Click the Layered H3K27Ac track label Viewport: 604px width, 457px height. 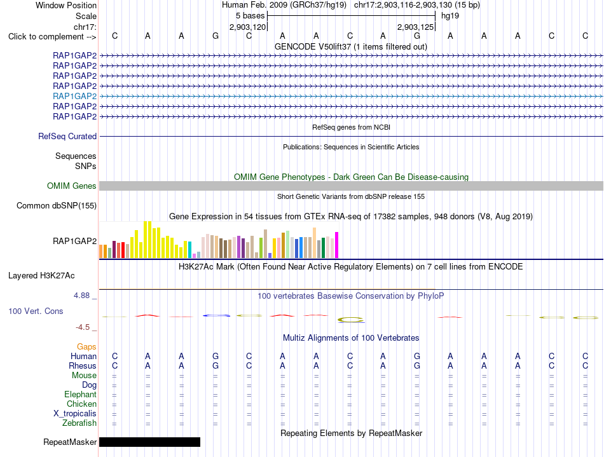point(41,276)
